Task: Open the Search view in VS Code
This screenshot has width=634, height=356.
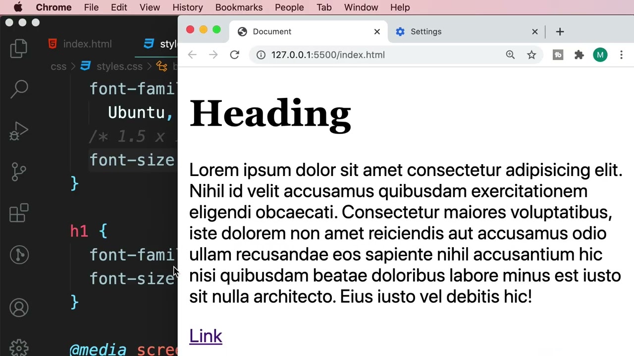Action: coord(19,89)
